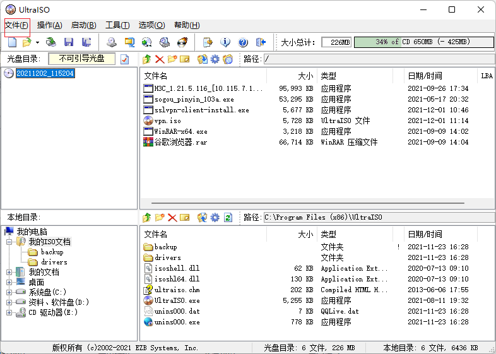The height and width of the screenshot is (354, 496).
Task: Click the New file icon
Action: click(x=12, y=42)
